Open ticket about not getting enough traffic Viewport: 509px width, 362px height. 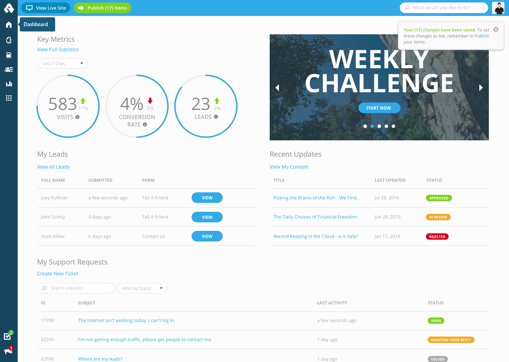tap(145, 339)
